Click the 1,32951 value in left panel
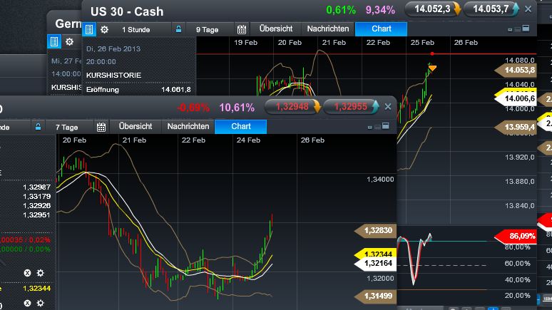This screenshot has height=310, width=552. (x=36, y=215)
